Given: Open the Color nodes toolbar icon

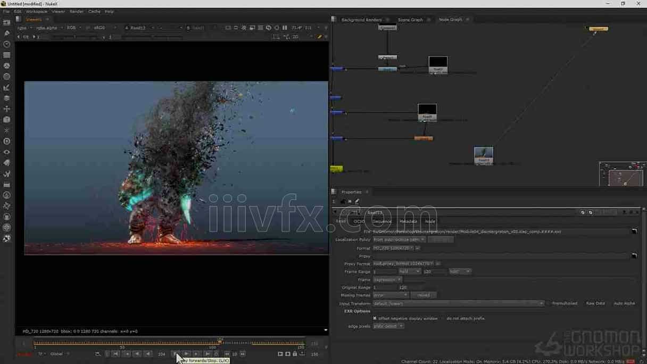Looking at the screenshot, I should point(7,66).
